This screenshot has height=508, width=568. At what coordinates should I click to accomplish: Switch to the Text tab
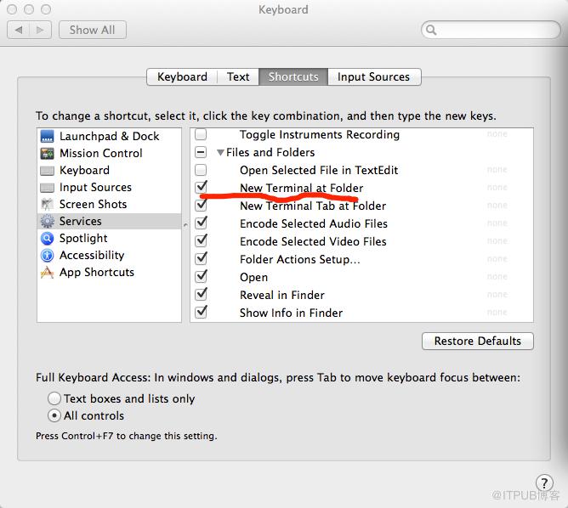tap(238, 76)
